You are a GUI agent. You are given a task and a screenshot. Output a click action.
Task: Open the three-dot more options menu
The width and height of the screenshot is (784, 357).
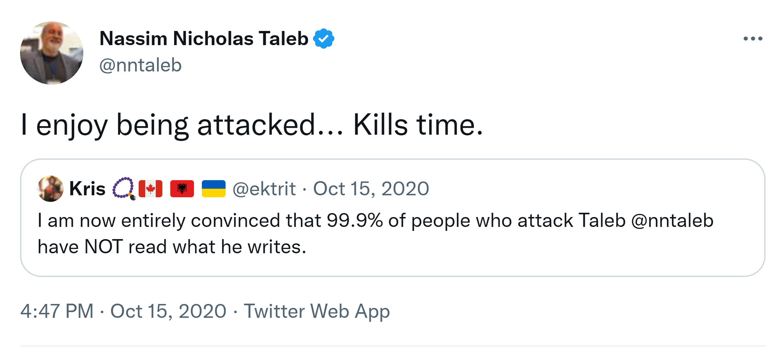point(753,39)
